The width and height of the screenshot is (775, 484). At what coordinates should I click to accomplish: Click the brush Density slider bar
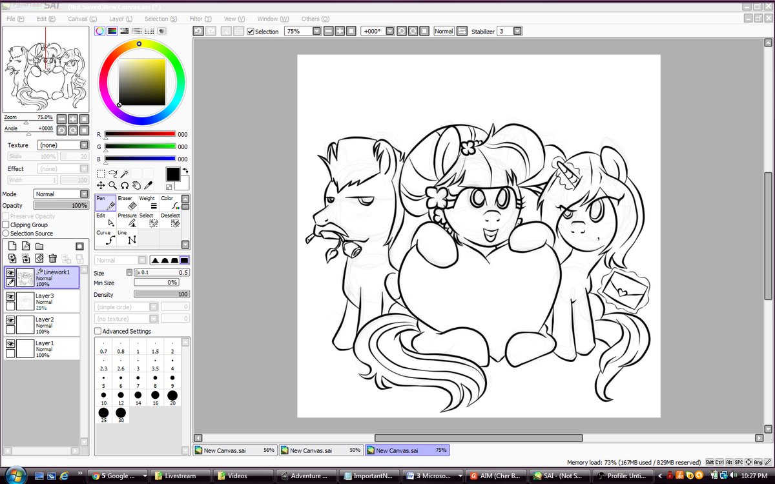tap(161, 294)
